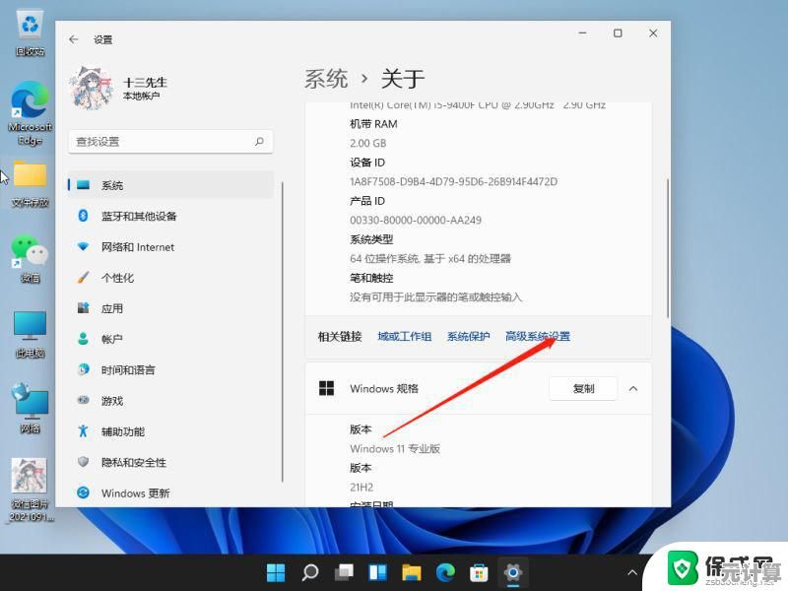Click the 系统保护 related link
This screenshot has height=591, width=788.
pyautogui.click(x=467, y=336)
